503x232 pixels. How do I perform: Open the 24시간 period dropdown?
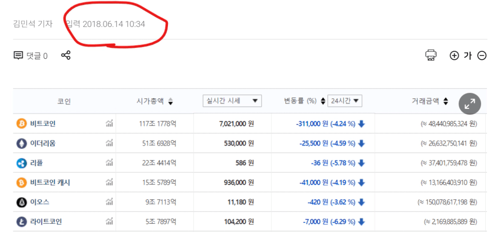(x=345, y=101)
